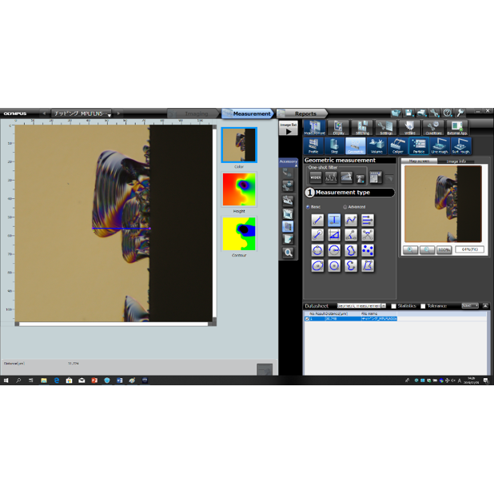The image size is (494, 494).
Task: Enable the Tolerance checkbox
Action: click(424, 306)
